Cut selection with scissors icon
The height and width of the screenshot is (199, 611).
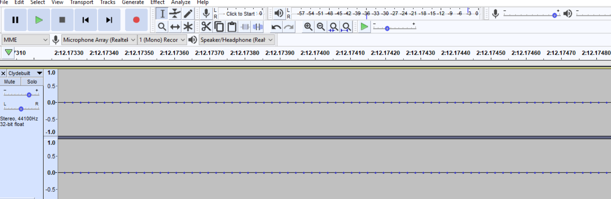(x=206, y=27)
